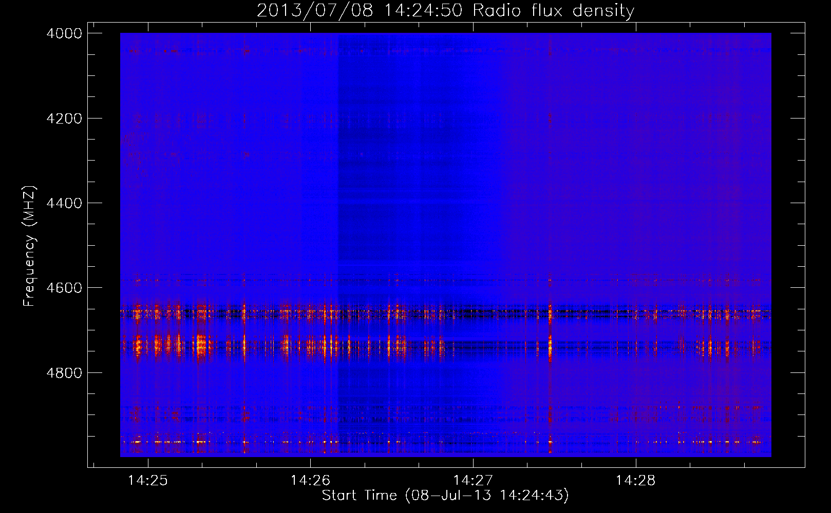Click the plot title "Radio flux density"
This screenshot has width=831, height=513.
click(554, 11)
